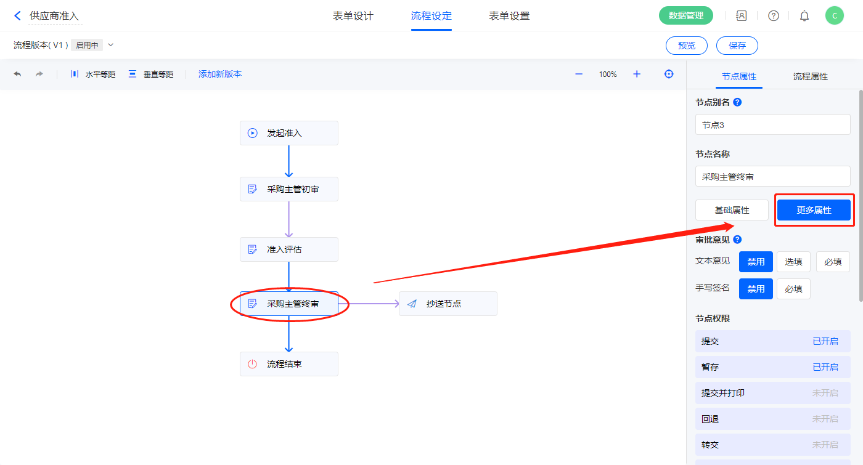
Task: Click the right panel vertical scrollbar
Action: [x=861, y=197]
